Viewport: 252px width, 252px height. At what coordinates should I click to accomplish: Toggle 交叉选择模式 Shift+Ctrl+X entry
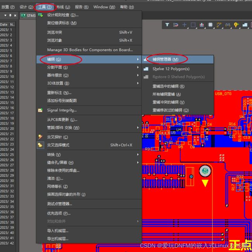point(89,145)
